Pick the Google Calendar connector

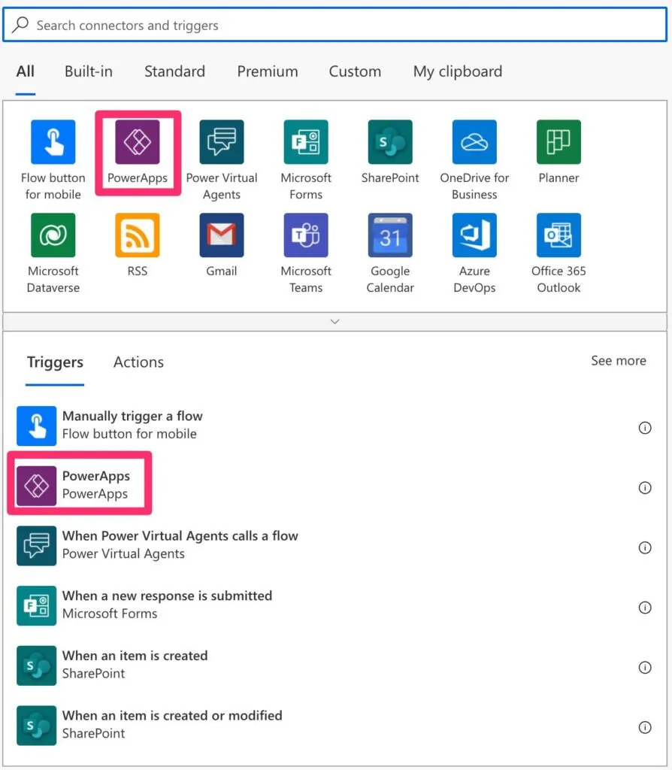tap(390, 235)
